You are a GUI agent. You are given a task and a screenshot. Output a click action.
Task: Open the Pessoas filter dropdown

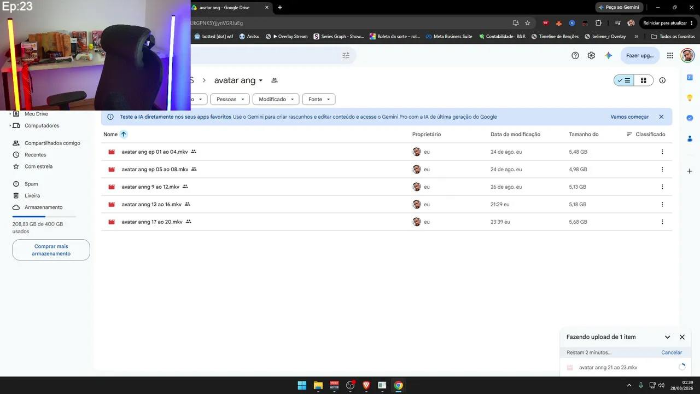230,99
